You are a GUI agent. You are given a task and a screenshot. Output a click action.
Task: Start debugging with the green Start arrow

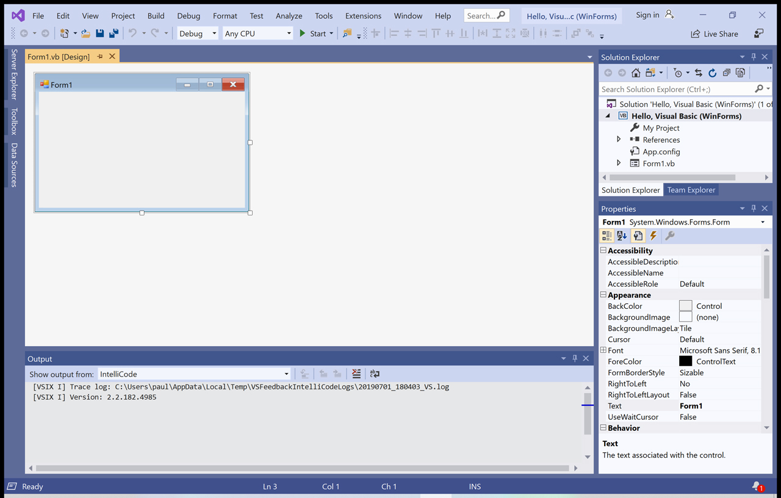coord(302,33)
